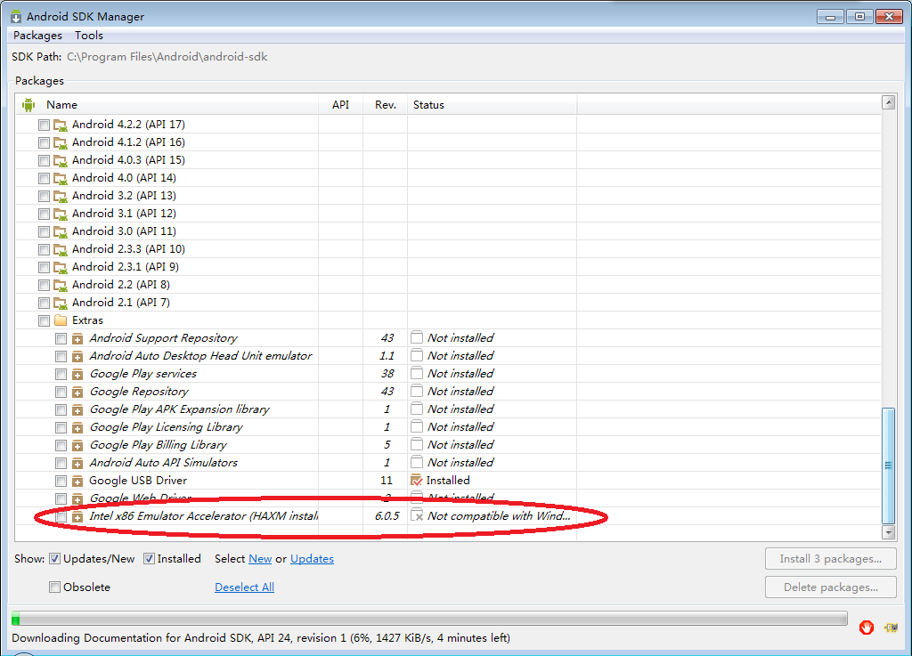The height and width of the screenshot is (656, 912).
Task: Click the folder icon for Android 2.2 (API 8)
Action: coord(61,286)
